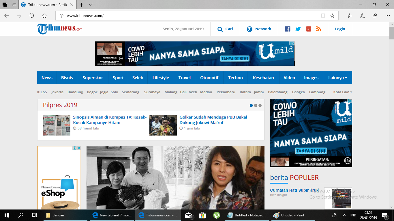Click the Login link

click(340, 29)
